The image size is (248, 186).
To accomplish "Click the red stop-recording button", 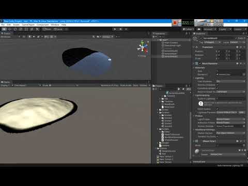I will coord(175,23).
